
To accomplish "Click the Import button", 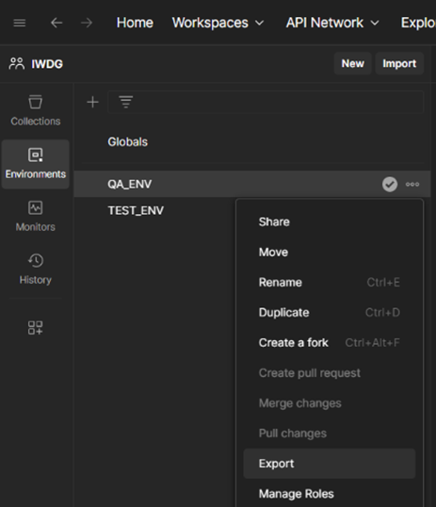I will point(399,63).
